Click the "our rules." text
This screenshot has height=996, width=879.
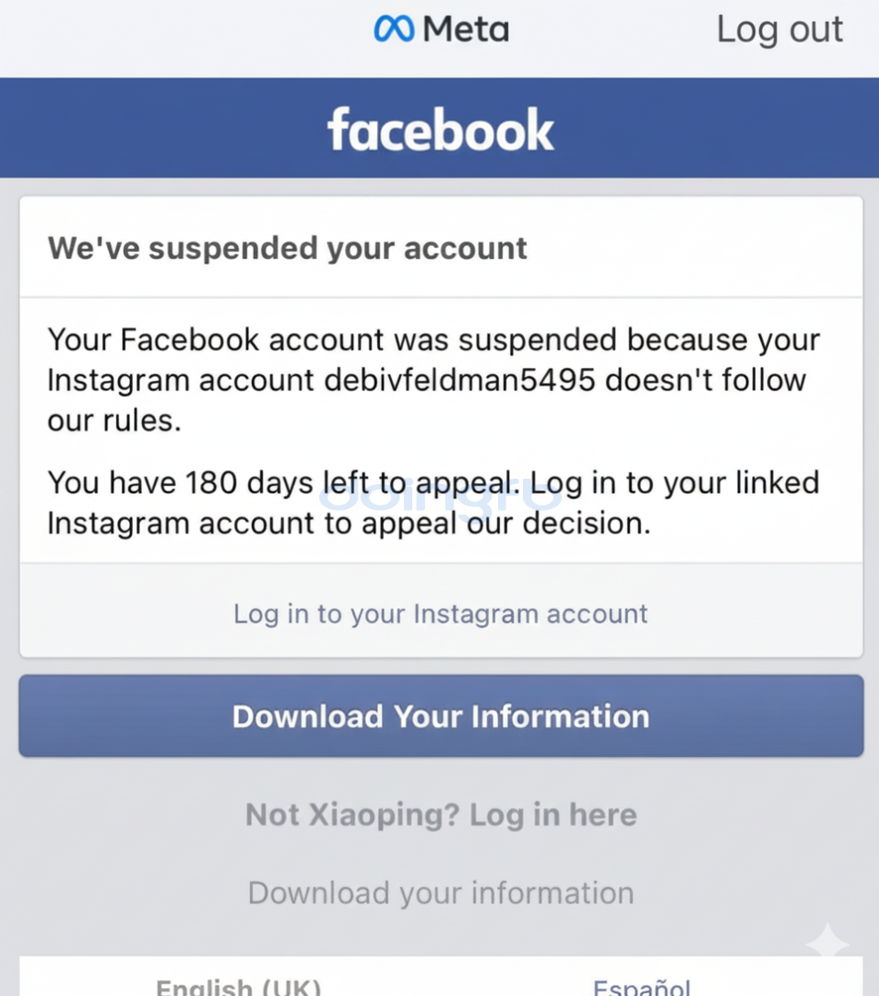(x=114, y=421)
